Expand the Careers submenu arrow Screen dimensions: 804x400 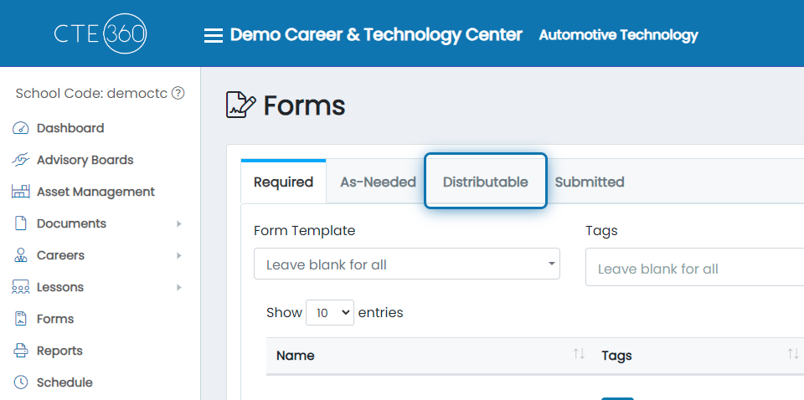179,255
